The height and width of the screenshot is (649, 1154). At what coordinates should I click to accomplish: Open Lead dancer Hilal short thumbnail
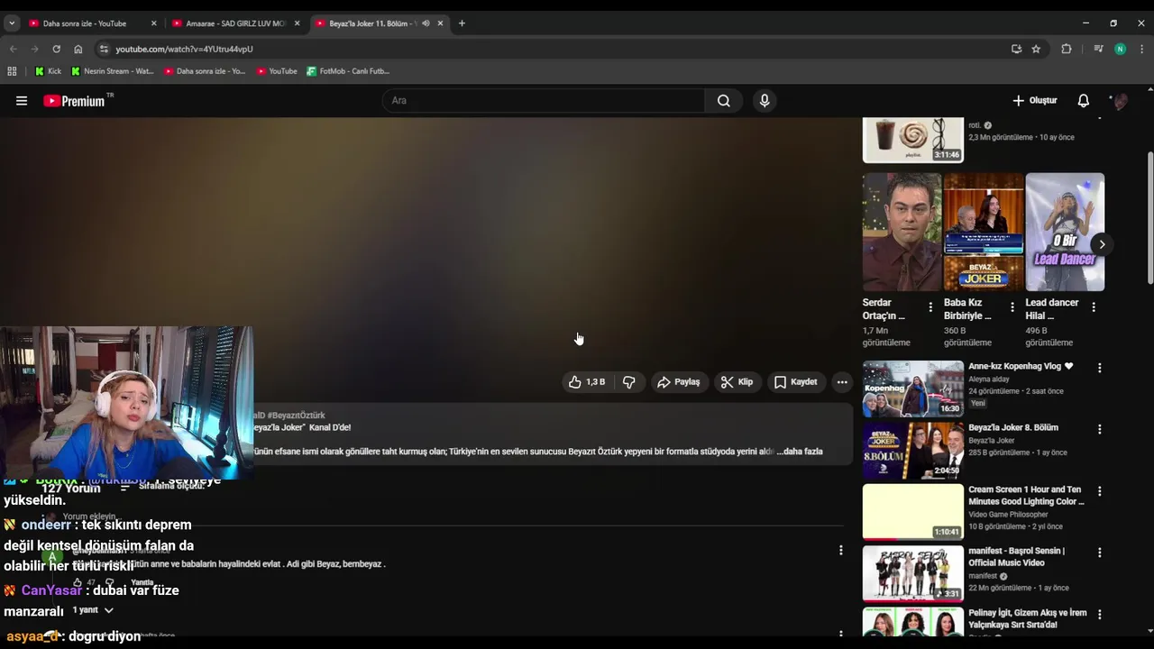[x=1065, y=233]
